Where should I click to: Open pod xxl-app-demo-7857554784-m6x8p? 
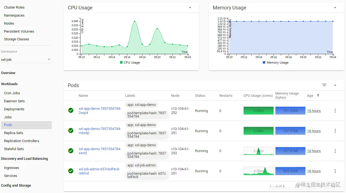100,131
